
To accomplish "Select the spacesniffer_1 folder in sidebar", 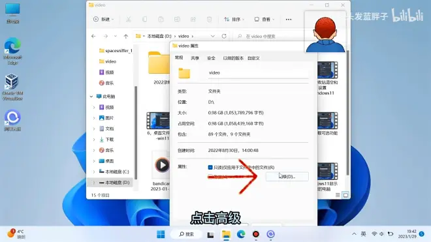I will coord(116,50).
